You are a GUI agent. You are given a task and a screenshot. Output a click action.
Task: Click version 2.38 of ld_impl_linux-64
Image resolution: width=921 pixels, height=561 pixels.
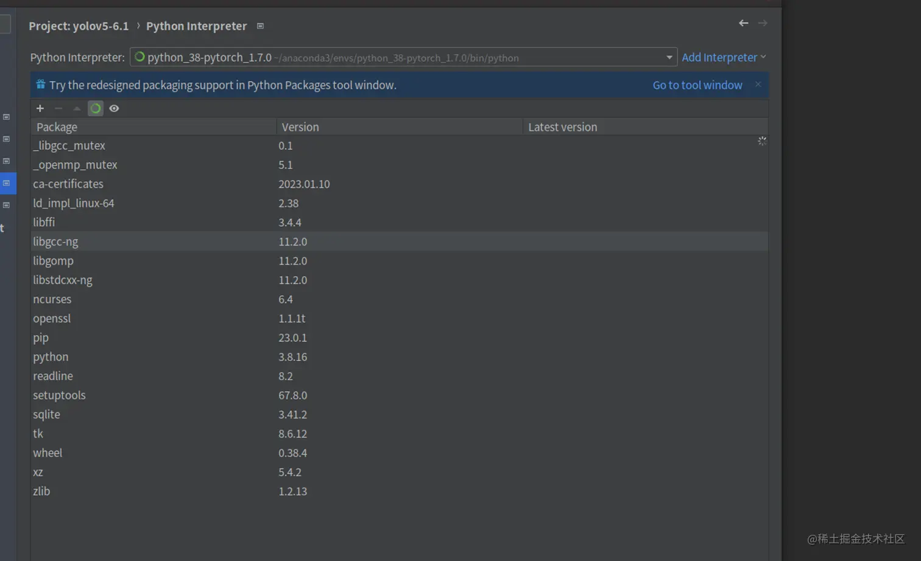pos(288,203)
